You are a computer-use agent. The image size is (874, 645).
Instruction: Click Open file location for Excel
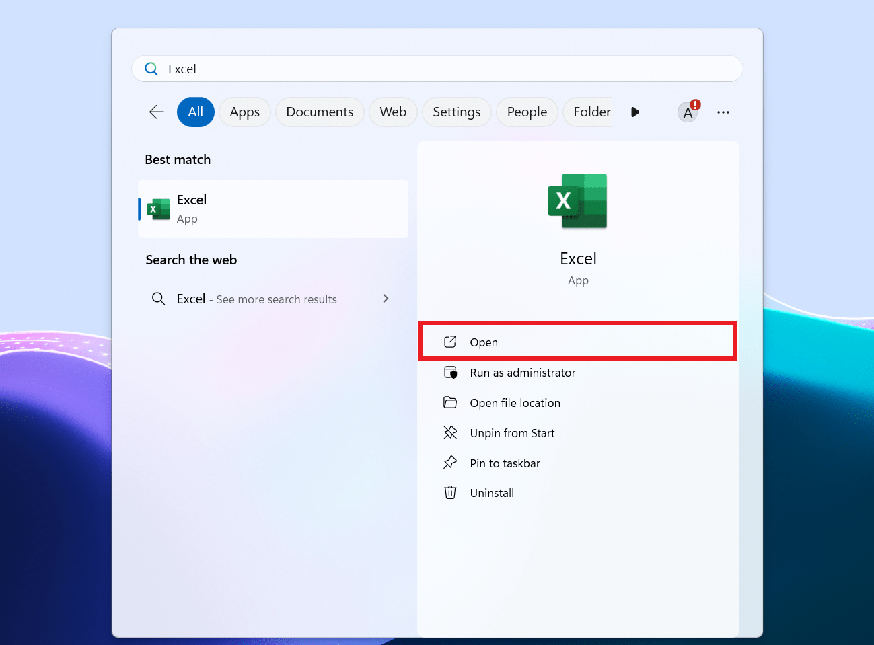click(515, 402)
